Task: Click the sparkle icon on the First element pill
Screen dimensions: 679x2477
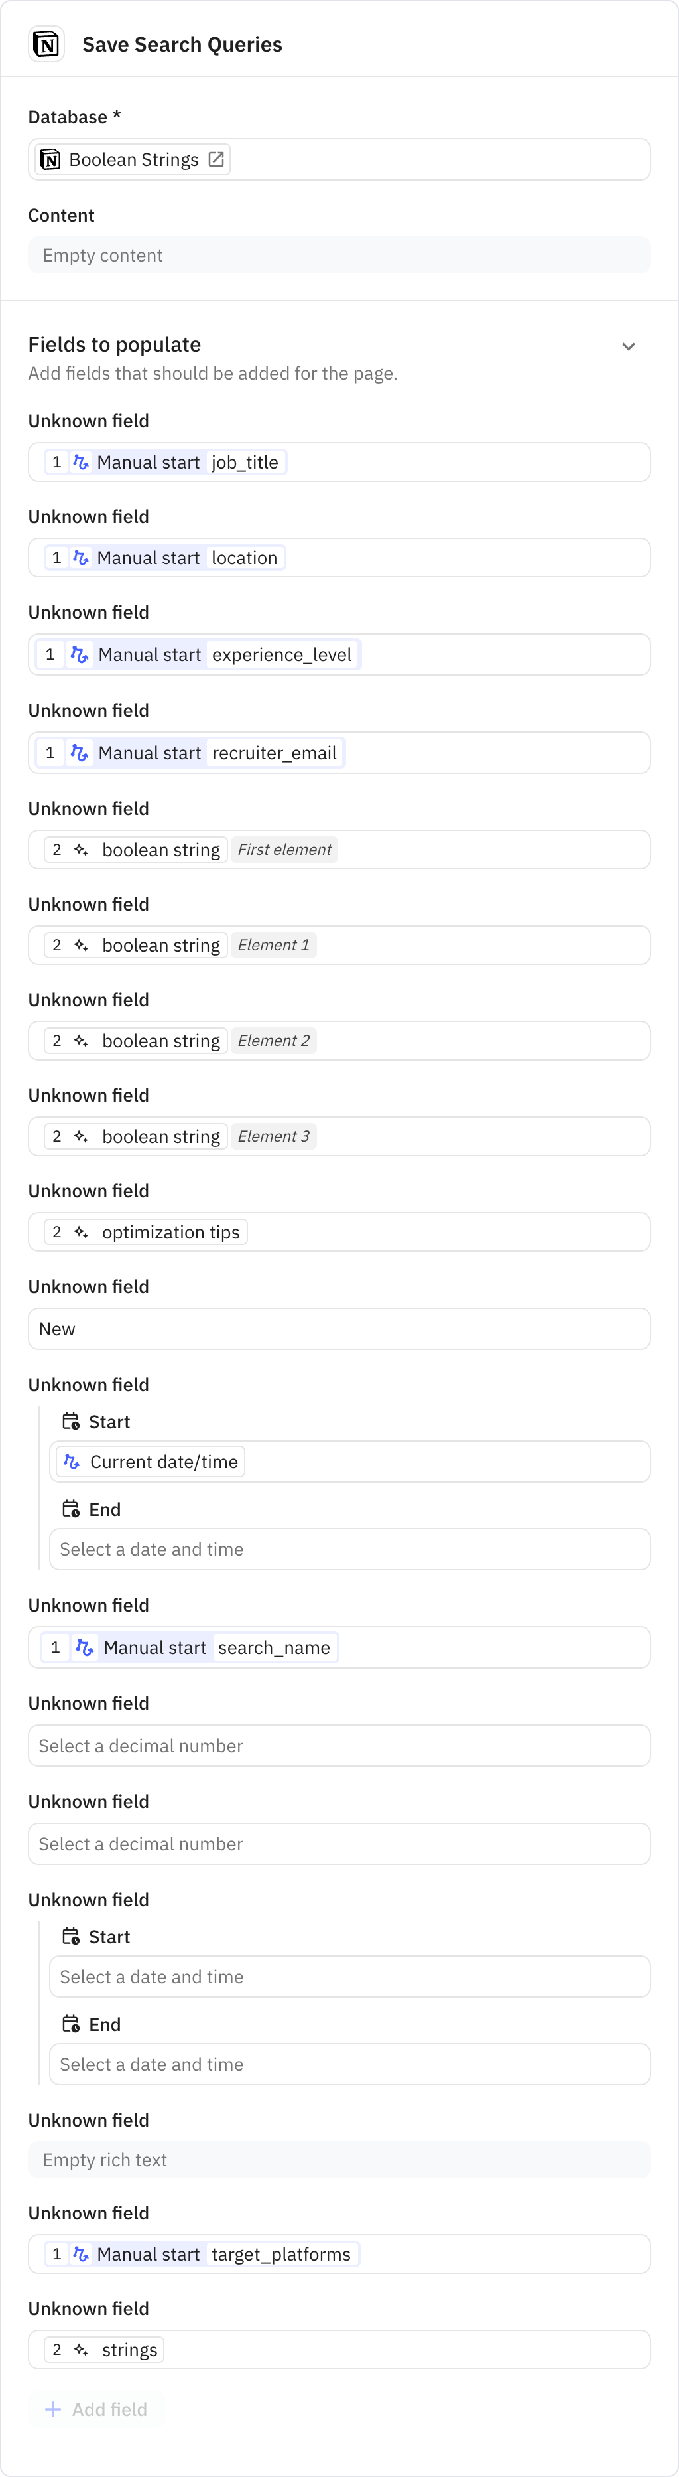Action: (81, 849)
